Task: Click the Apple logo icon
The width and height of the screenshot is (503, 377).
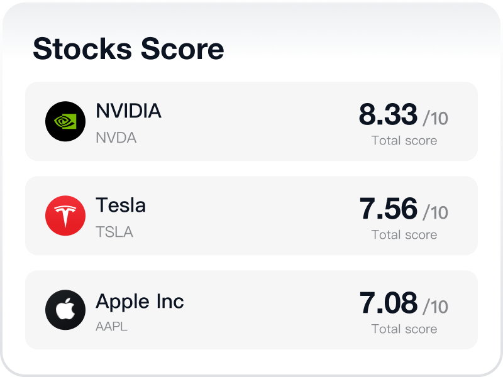Action: coord(65,310)
